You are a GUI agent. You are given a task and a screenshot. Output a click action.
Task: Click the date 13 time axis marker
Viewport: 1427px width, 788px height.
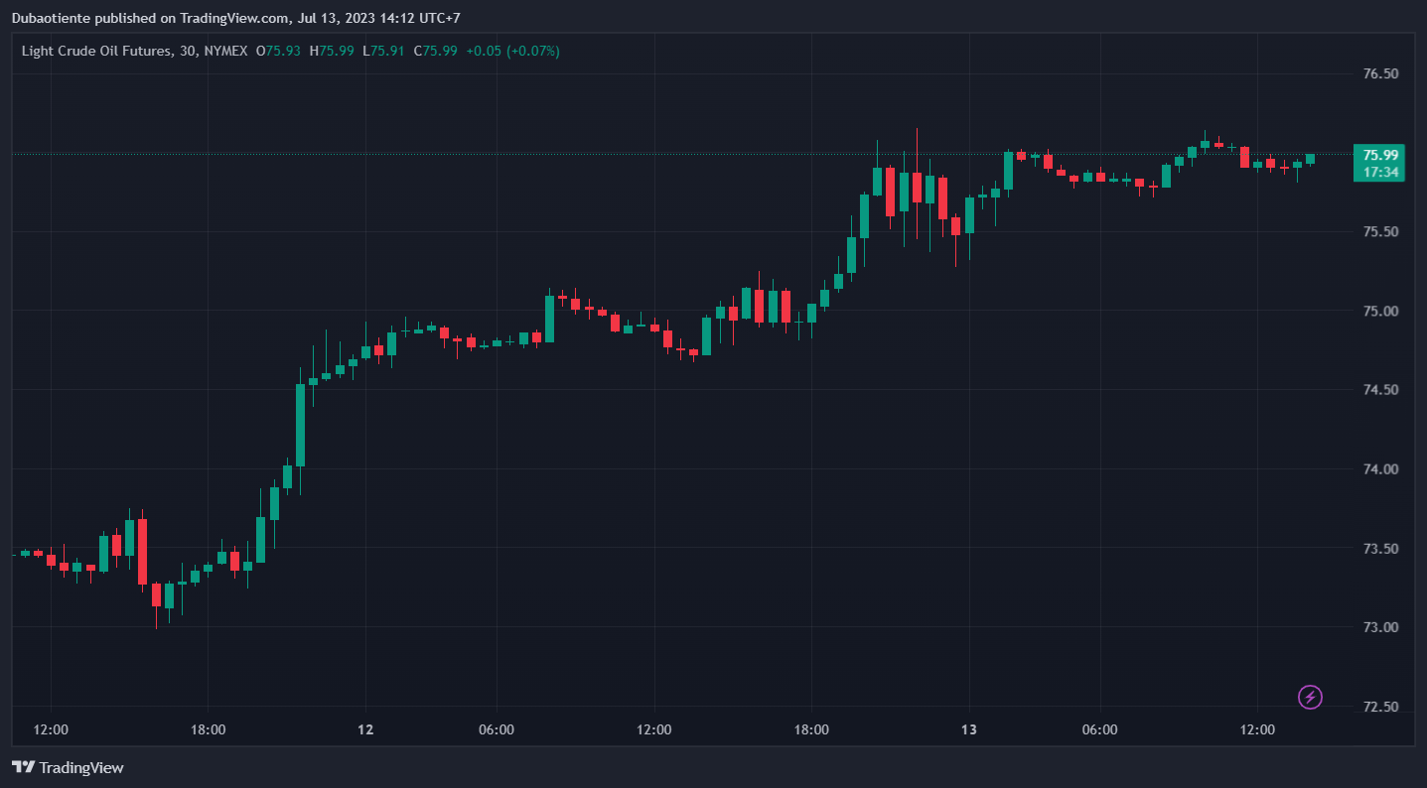point(969,729)
